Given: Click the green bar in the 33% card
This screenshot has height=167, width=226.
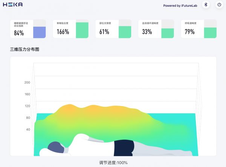Looking at the screenshot, I should click(168, 33).
